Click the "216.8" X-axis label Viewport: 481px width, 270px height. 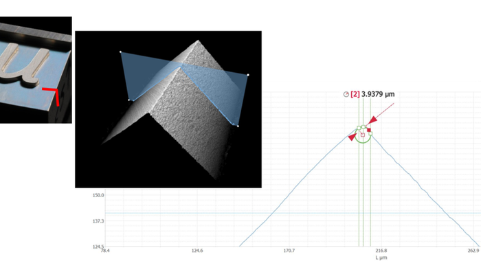pyautogui.click(x=381, y=251)
